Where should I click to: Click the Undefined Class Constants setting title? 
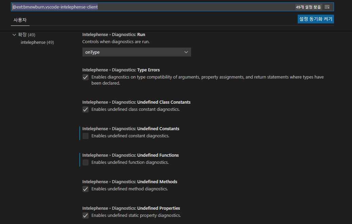click(136, 102)
